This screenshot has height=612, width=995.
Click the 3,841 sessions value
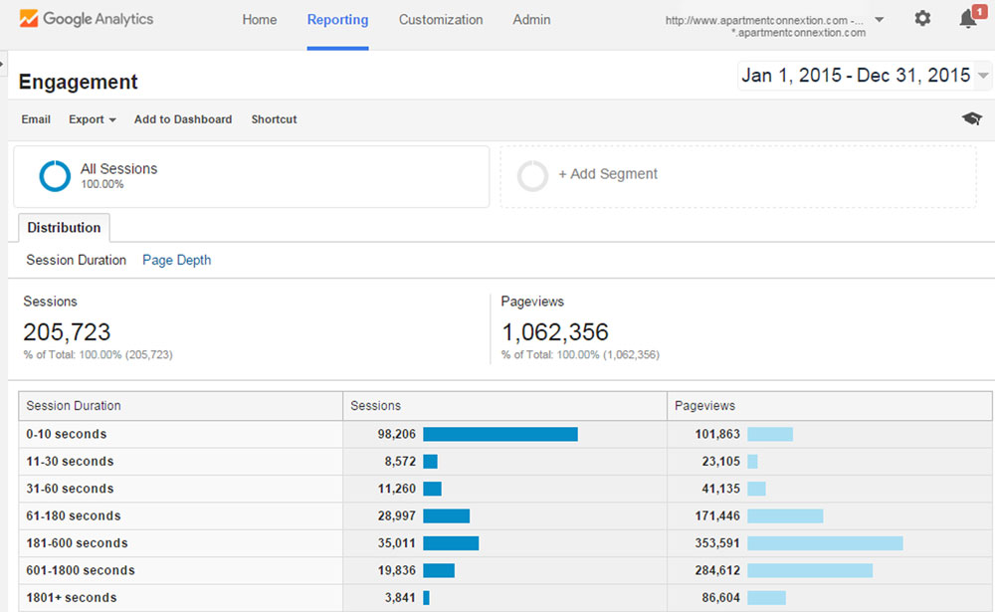[400, 598]
